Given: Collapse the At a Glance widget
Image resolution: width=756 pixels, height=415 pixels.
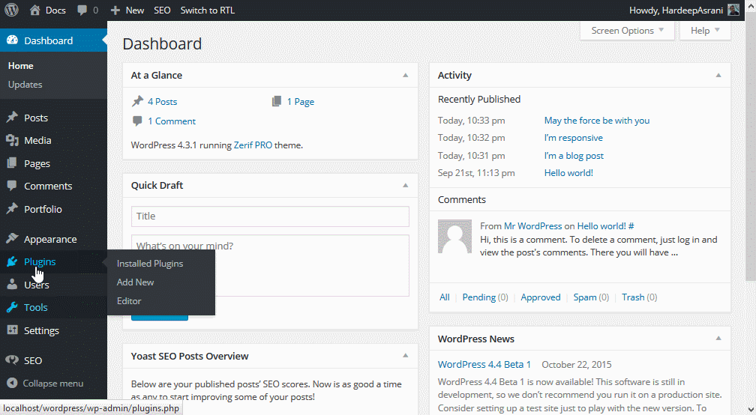Looking at the screenshot, I should coord(406,76).
